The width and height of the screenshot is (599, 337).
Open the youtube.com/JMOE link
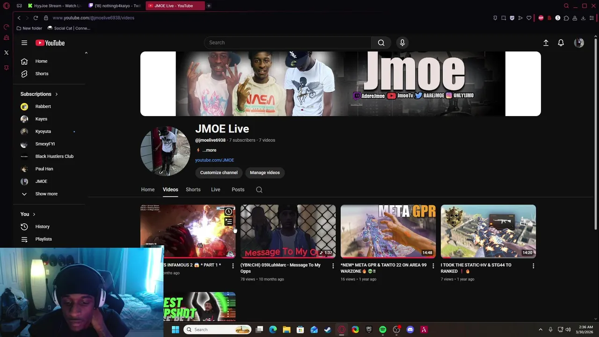tap(215, 160)
